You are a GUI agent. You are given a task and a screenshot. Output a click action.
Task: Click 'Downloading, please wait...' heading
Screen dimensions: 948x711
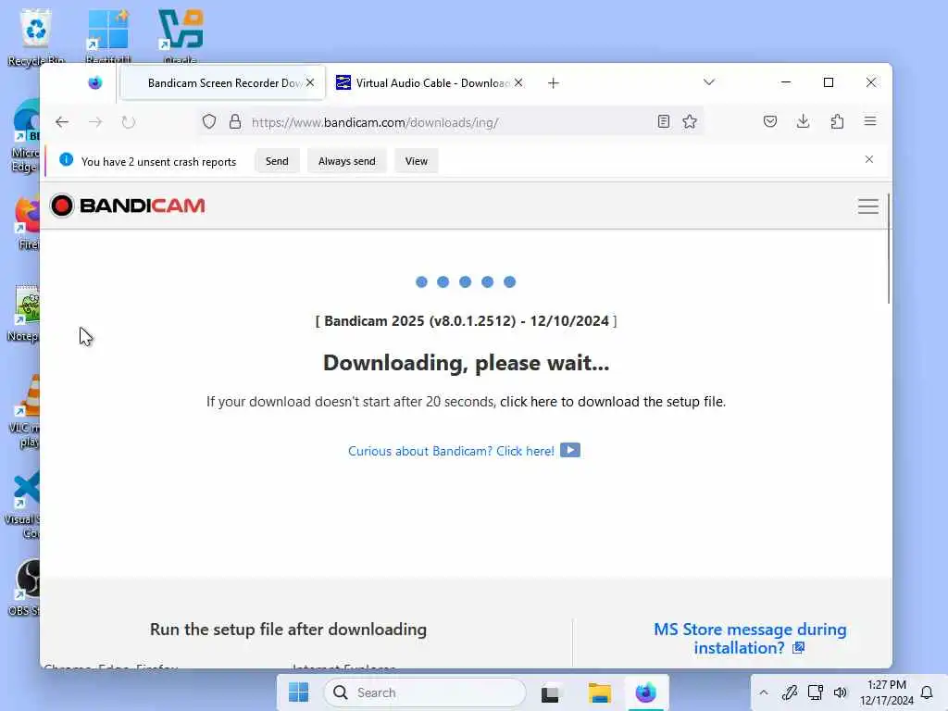pyautogui.click(x=467, y=363)
